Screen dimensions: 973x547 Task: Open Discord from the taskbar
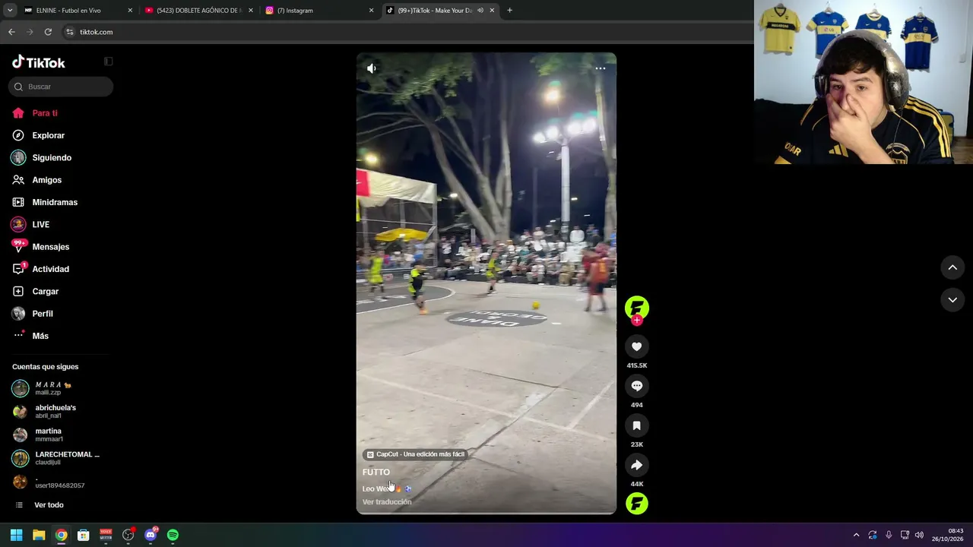151,535
